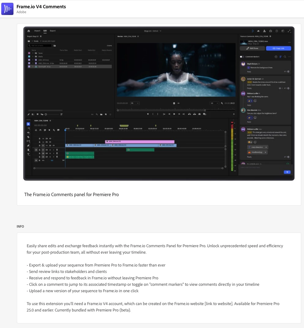Toggle Snap in the timeline magnet icon
Screen dimensions: 304x328
pos(40,130)
